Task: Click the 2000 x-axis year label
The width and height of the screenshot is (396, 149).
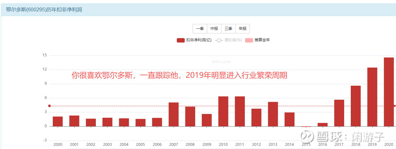Action: coord(58,145)
